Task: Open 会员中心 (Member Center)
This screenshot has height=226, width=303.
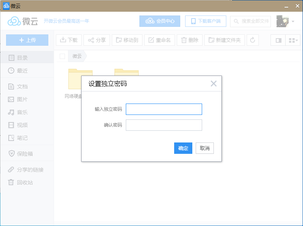Action: point(159,21)
